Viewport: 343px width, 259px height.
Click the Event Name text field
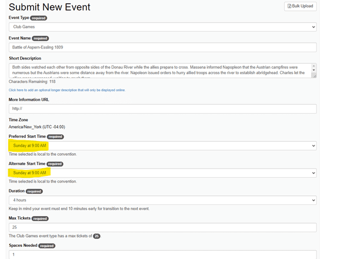coord(163,47)
